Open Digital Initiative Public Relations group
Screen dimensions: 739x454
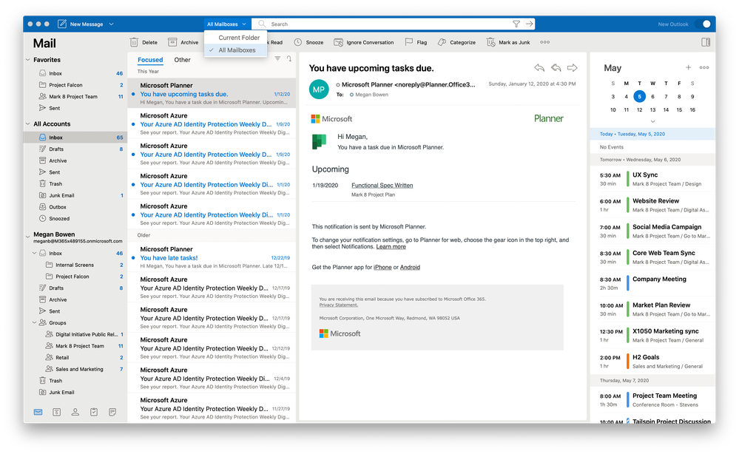[x=75, y=334]
